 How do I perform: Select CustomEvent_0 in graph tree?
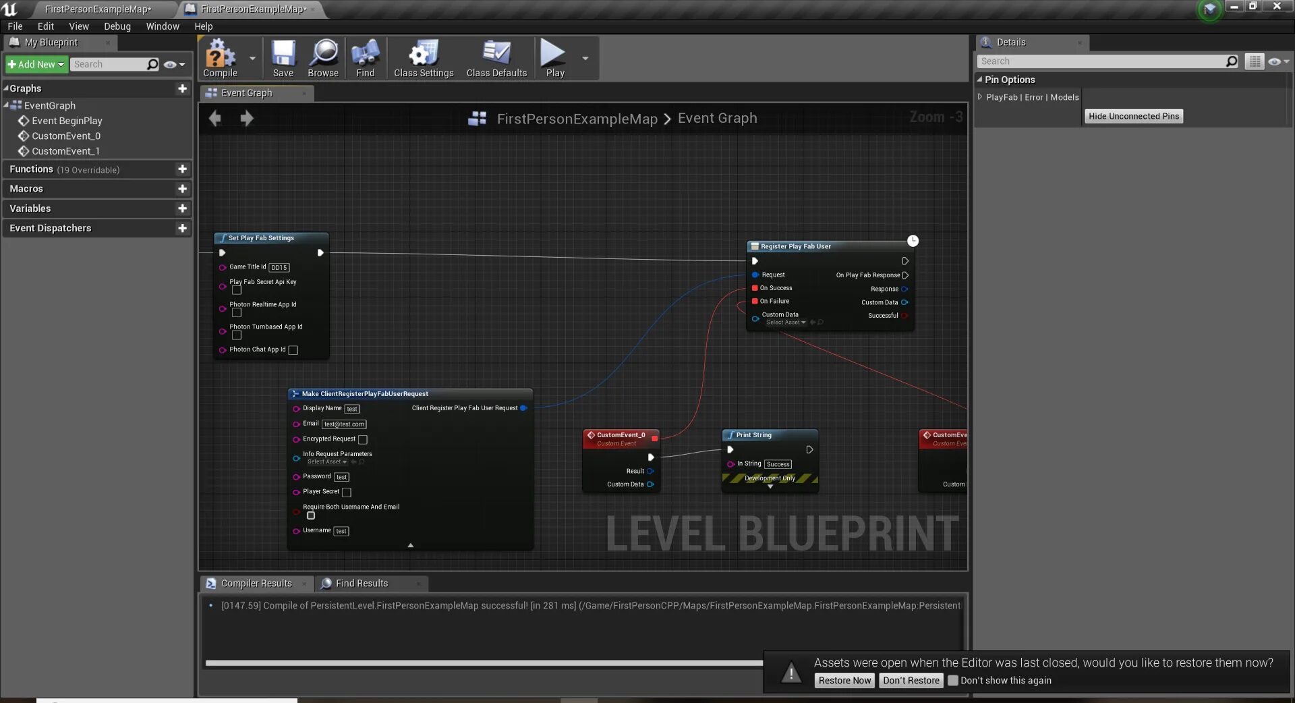click(66, 136)
